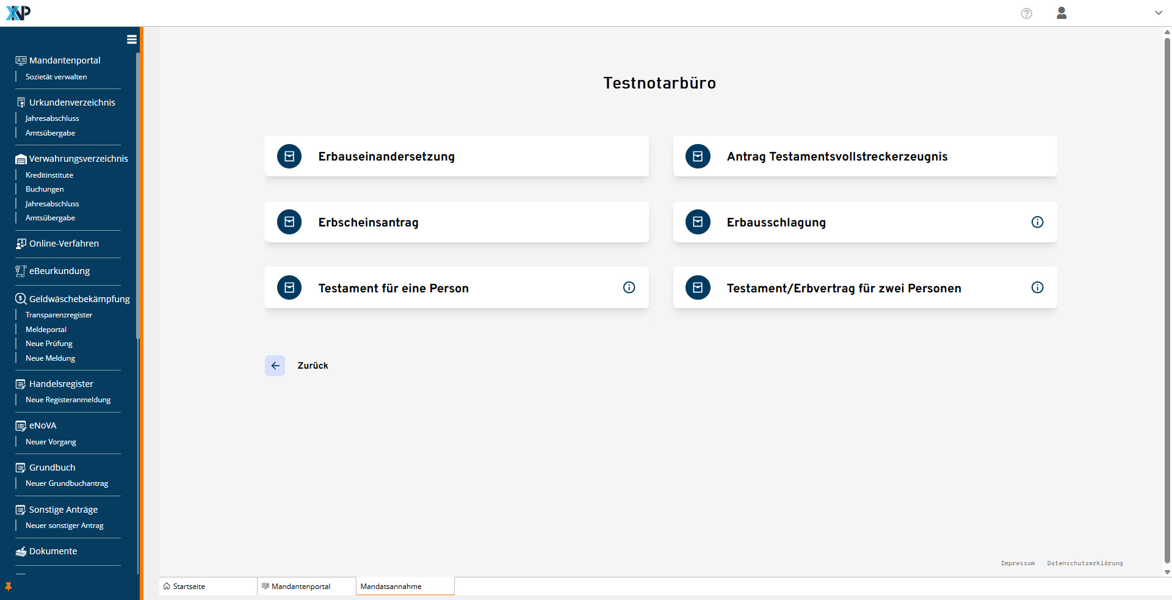Click the Erbauseinandersetzung tile icon
The image size is (1172, 600).
[289, 156]
